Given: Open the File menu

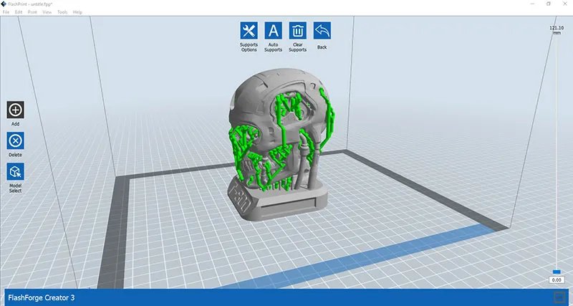Looking at the screenshot, I should [x=6, y=12].
